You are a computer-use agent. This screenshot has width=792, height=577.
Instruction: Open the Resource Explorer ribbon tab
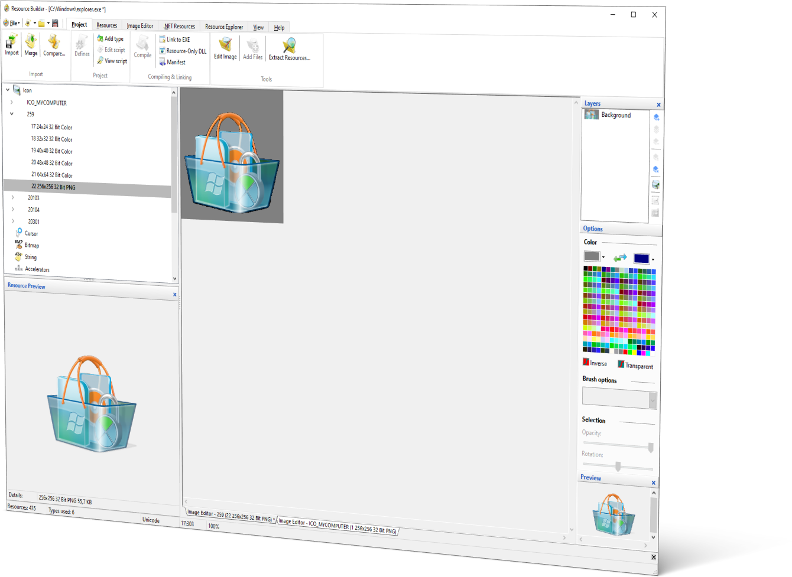tap(224, 27)
